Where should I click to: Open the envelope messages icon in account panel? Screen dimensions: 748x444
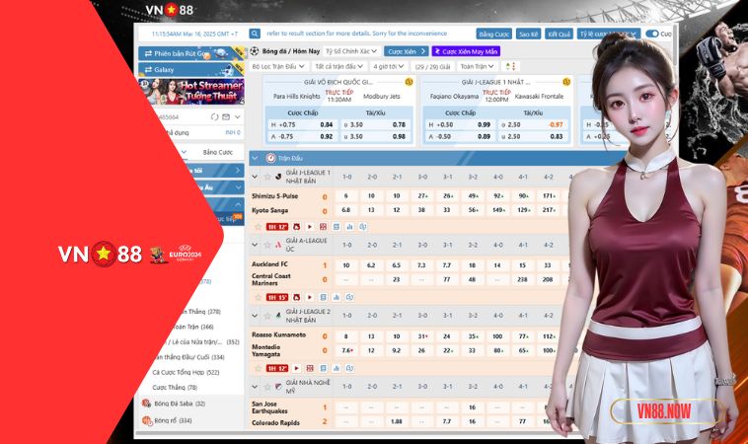pos(226,116)
